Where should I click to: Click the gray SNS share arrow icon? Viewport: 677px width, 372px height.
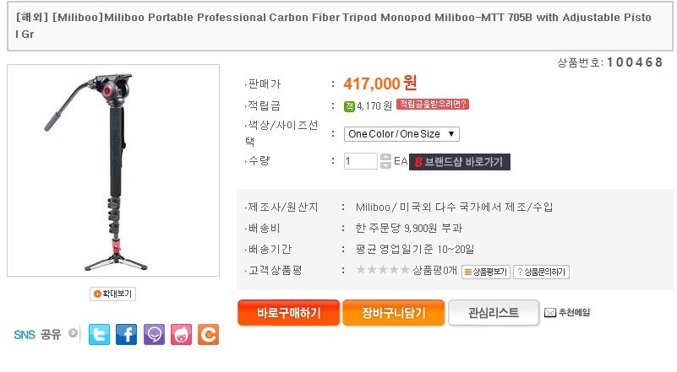tap(73, 333)
